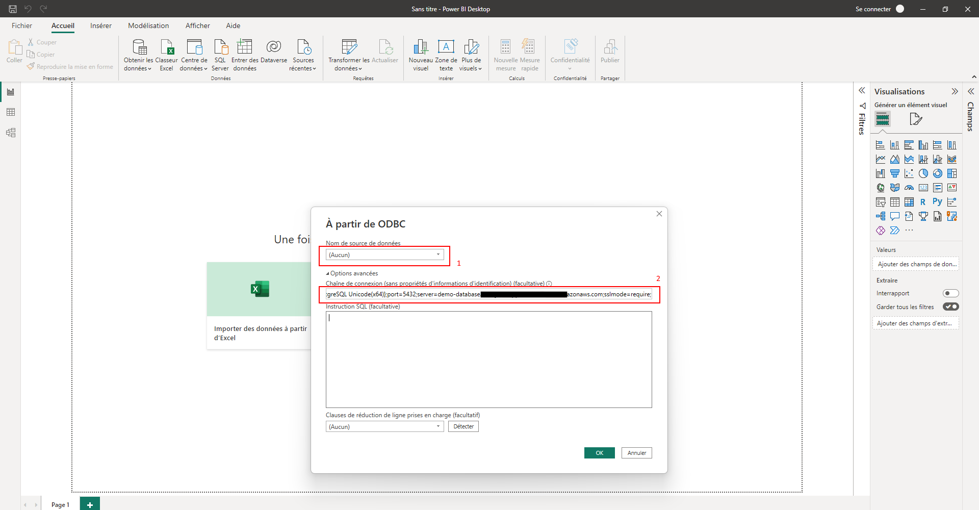Select the matrix visual
This screenshot has height=510, width=979.
click(x=909, y=202)
